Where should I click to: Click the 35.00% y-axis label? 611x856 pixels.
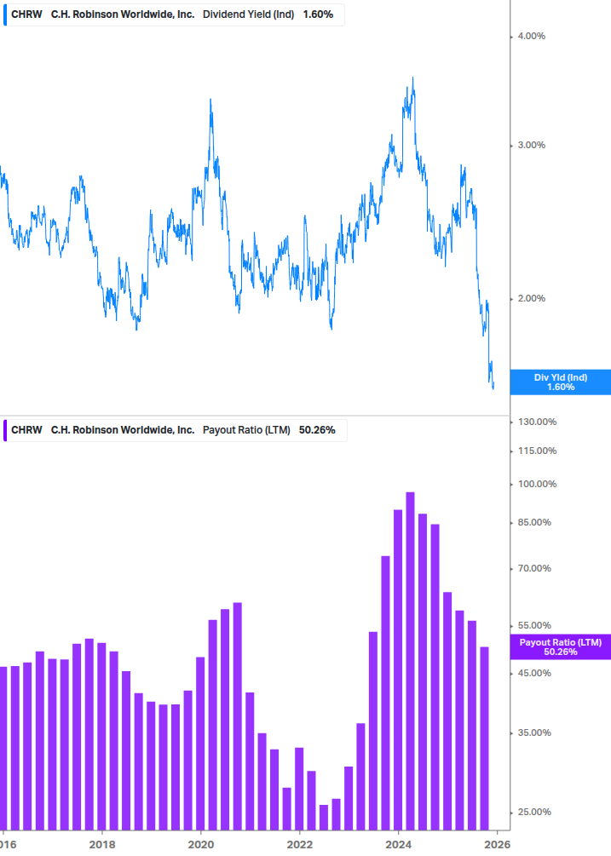pos(534,732)
